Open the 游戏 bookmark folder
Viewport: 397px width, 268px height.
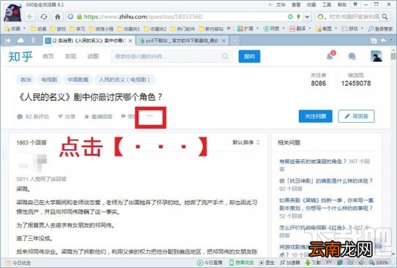point(58,29)
